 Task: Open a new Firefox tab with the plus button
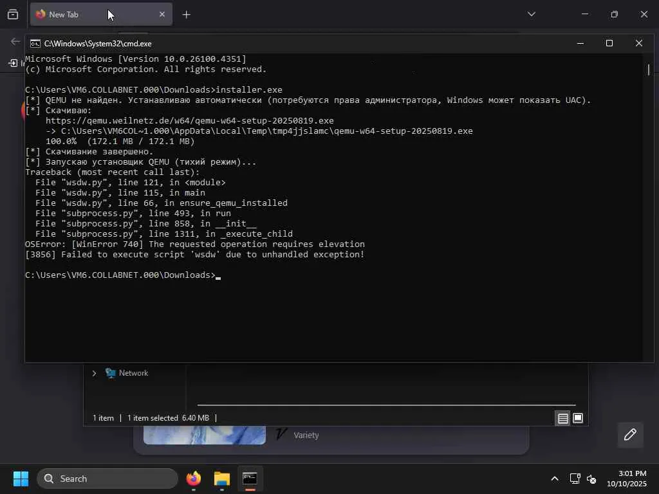click(x=186, y=15)
